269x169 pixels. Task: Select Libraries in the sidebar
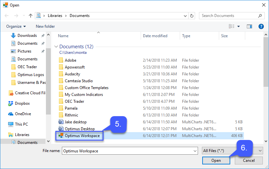pos(22,135)
